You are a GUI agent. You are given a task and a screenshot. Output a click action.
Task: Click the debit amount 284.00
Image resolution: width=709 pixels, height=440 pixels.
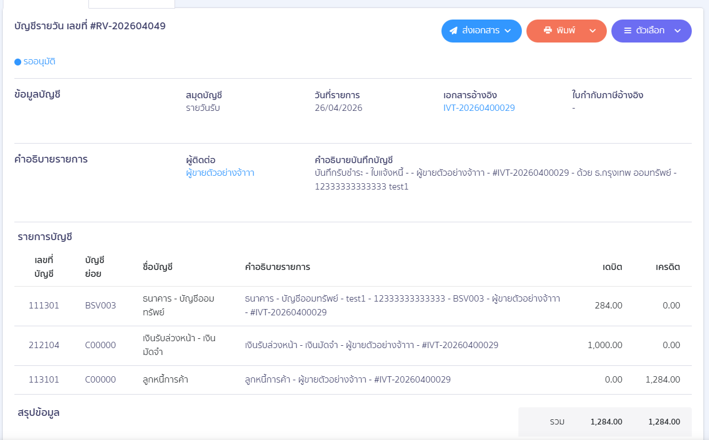[609, 306]
